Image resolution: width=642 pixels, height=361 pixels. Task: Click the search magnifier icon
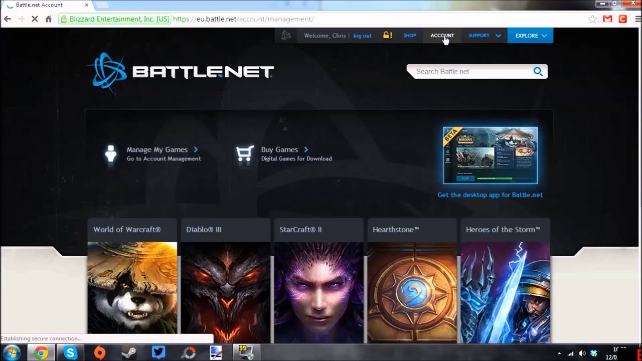point(538,72)
